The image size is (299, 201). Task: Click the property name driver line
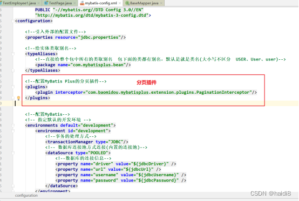115,164
